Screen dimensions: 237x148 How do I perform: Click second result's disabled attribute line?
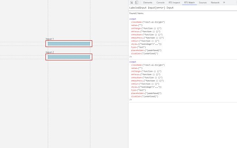click(145, 97)
